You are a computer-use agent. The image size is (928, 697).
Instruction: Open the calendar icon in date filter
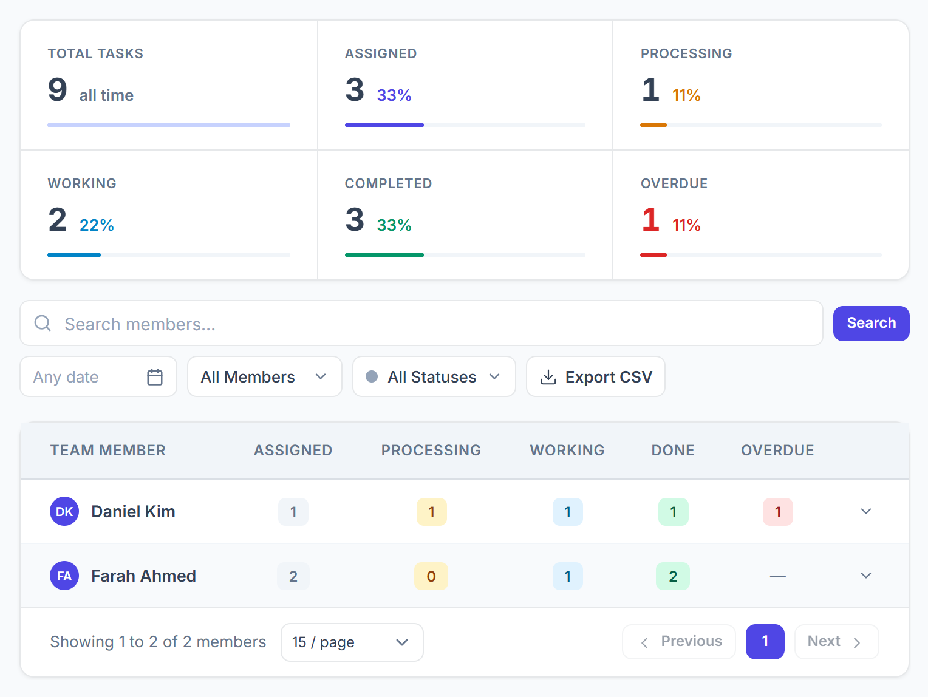click(155, 377)
